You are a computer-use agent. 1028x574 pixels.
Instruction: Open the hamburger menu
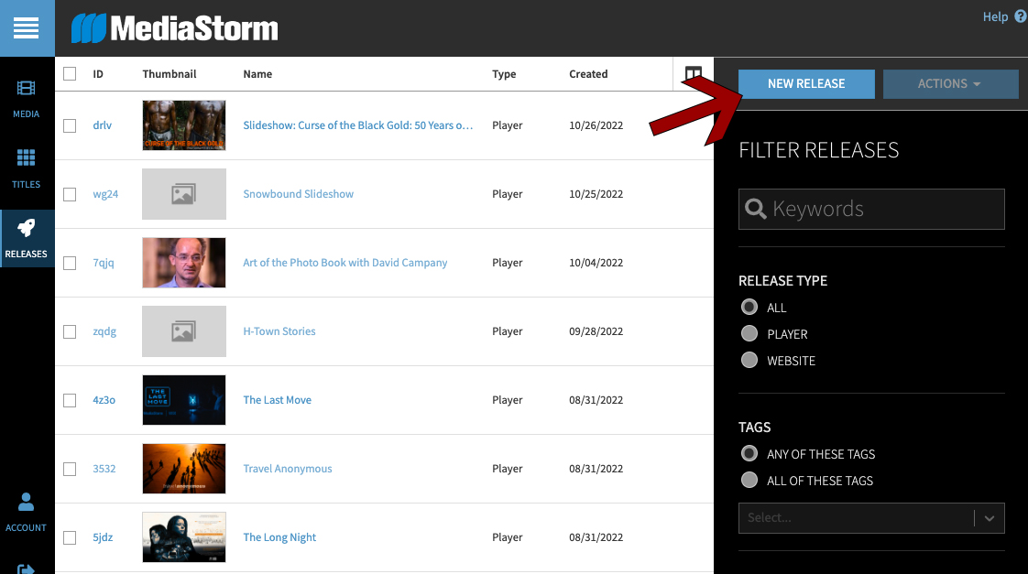pos(27,28)
